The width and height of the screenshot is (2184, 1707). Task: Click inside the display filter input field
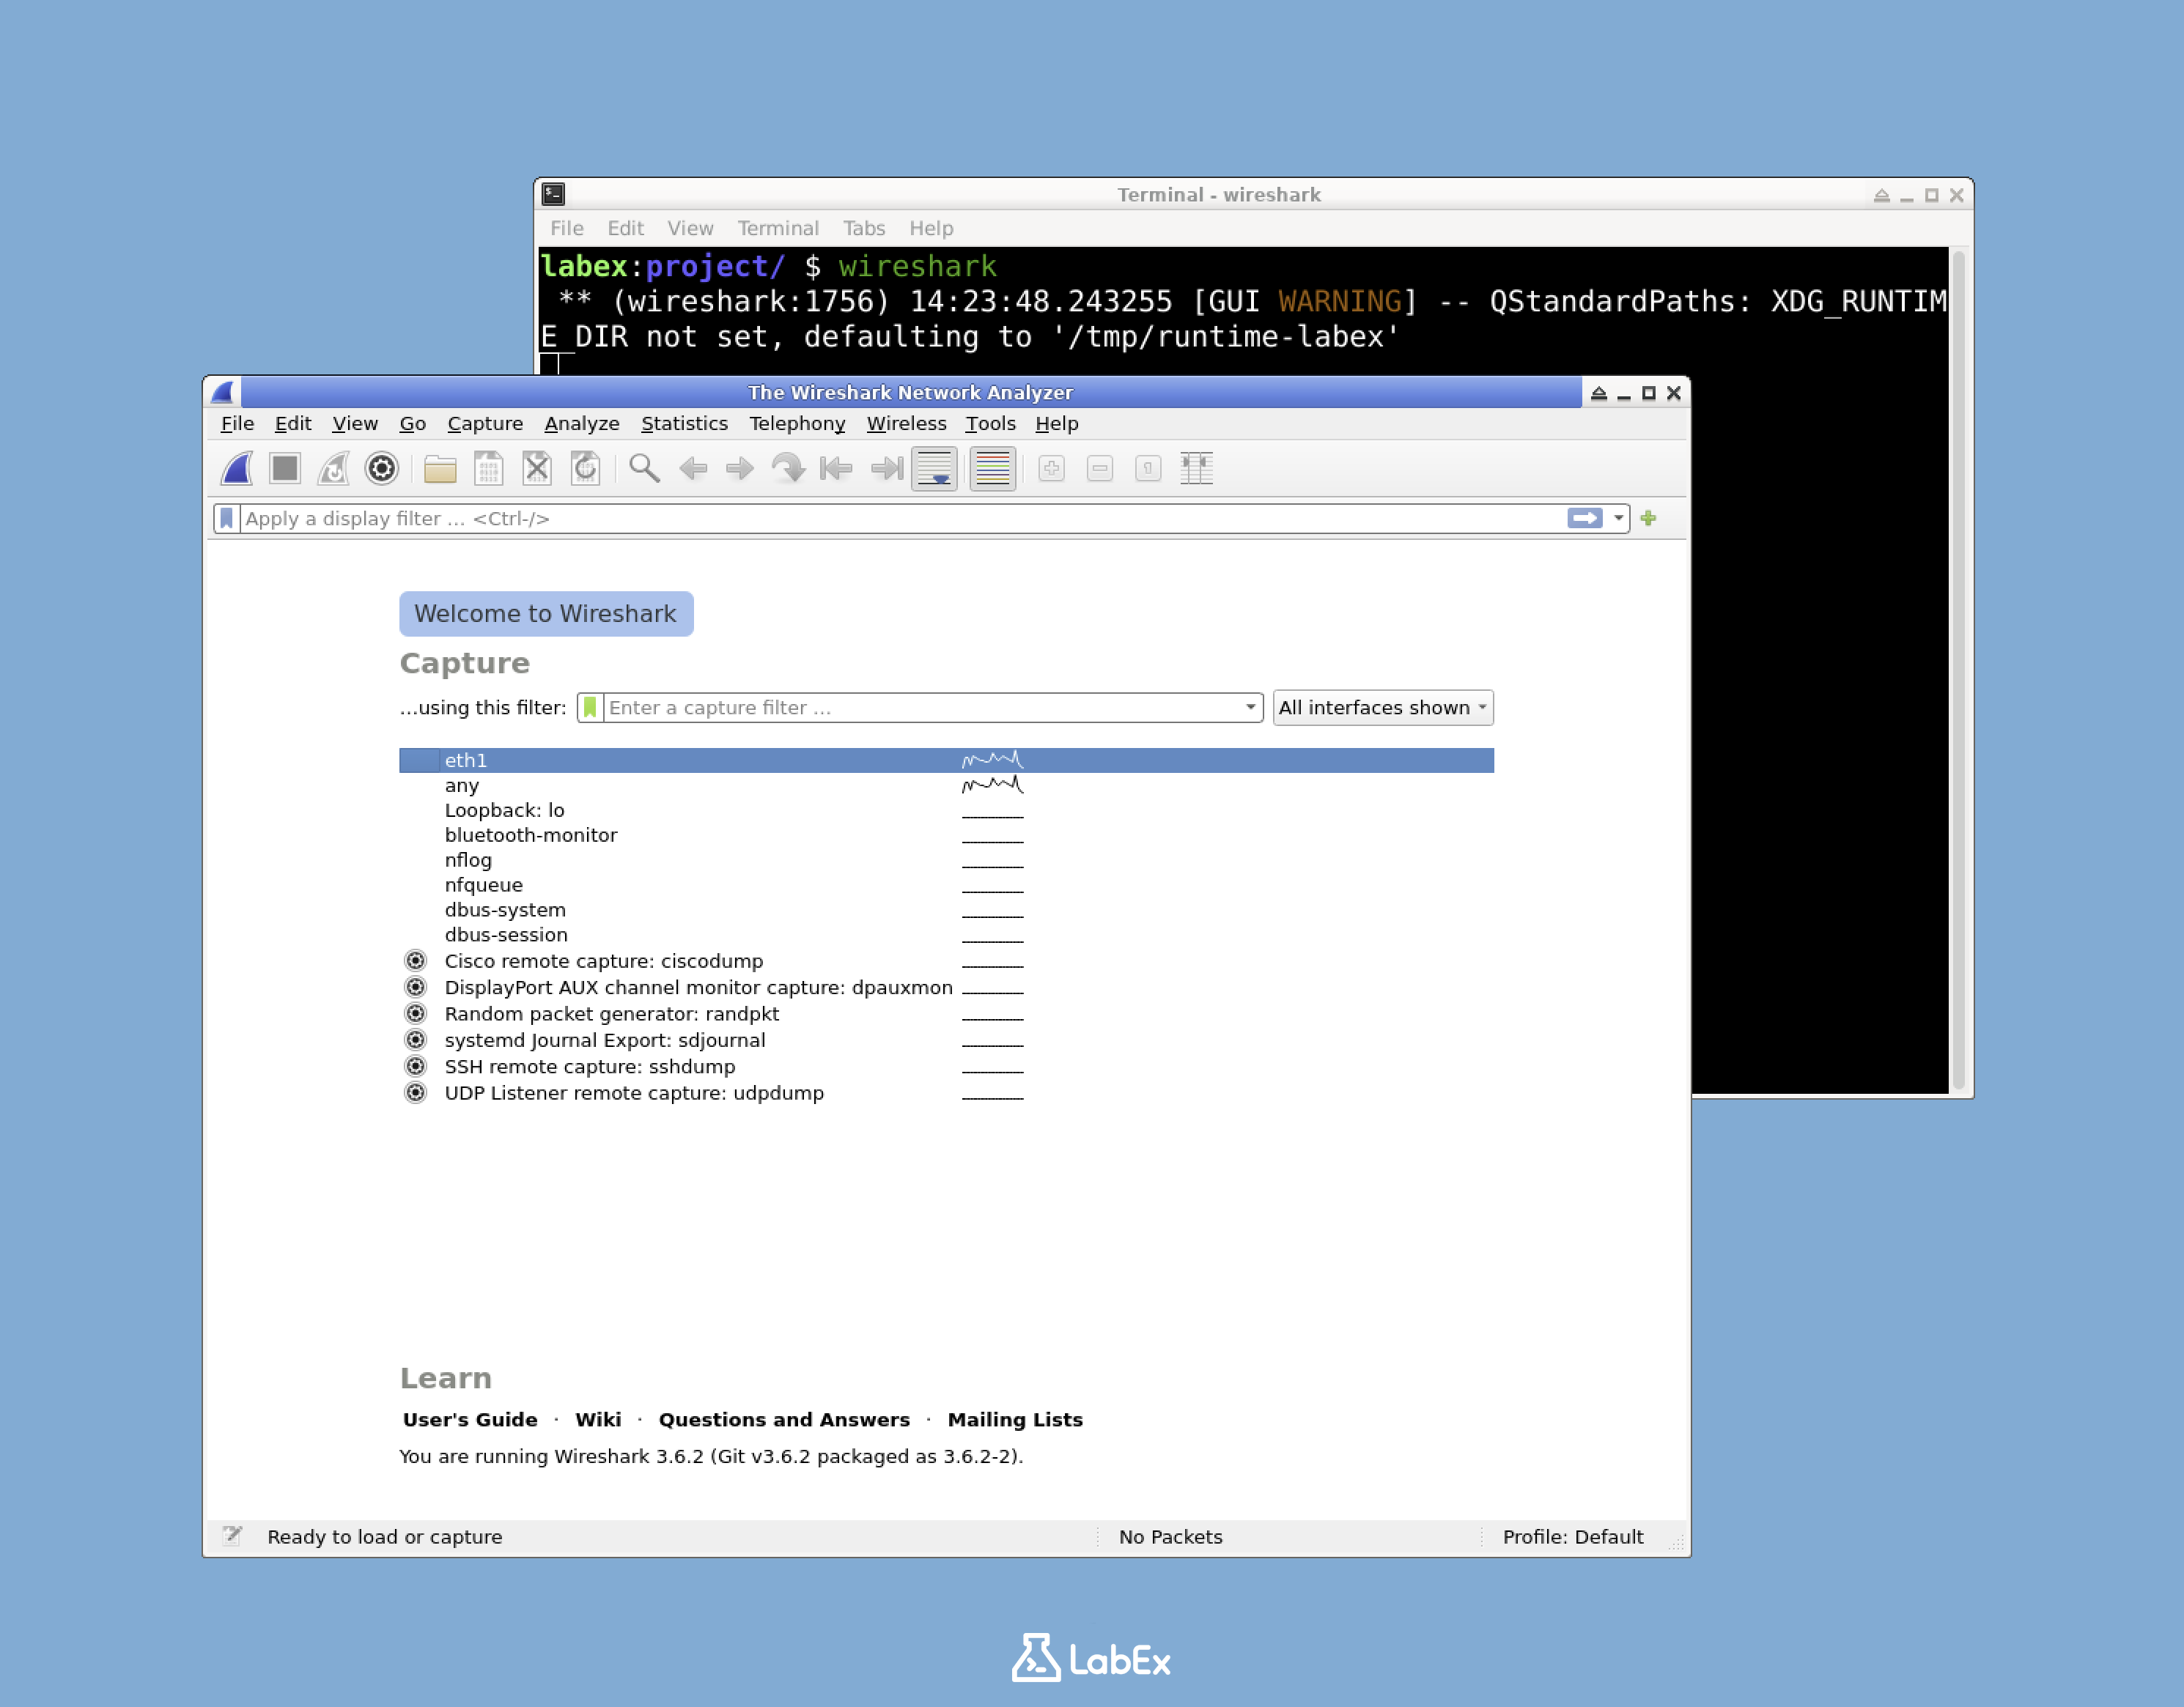(x=900, y=518)
